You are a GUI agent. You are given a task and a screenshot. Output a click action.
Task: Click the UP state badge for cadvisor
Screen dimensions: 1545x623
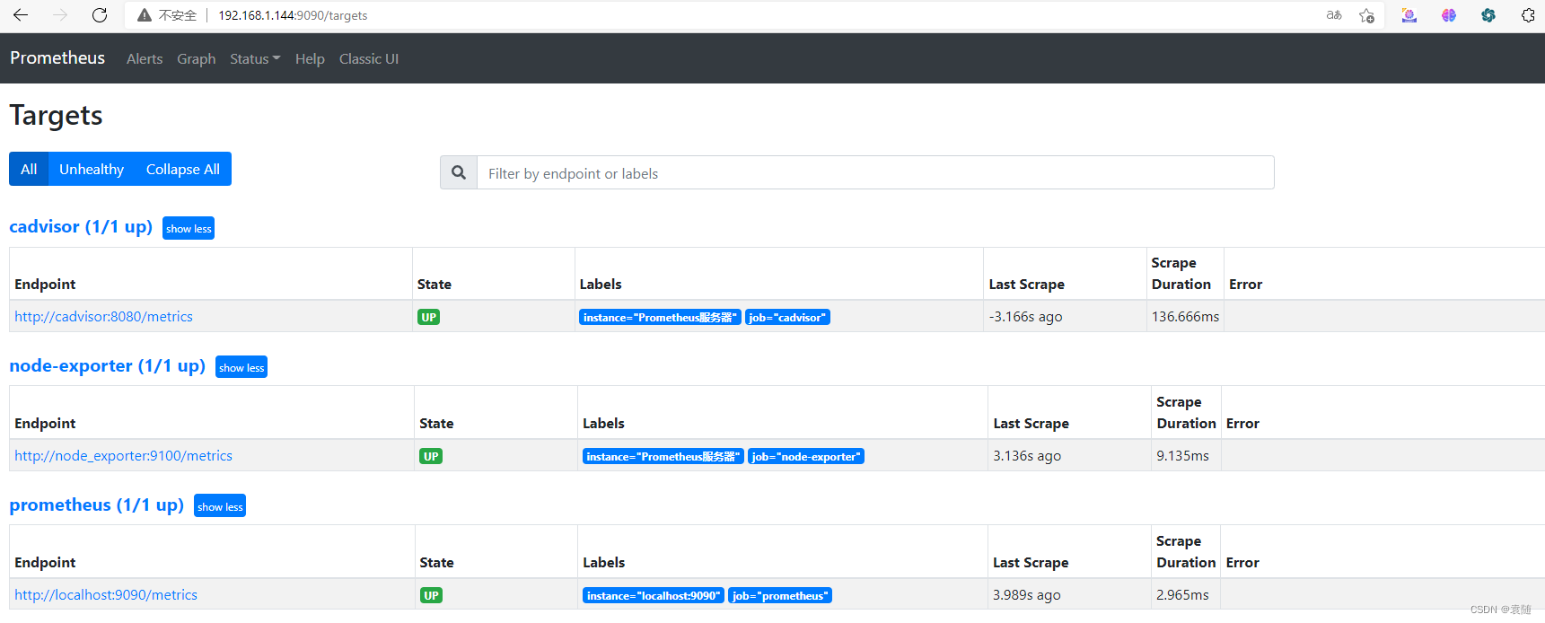(x=429, y=317)
